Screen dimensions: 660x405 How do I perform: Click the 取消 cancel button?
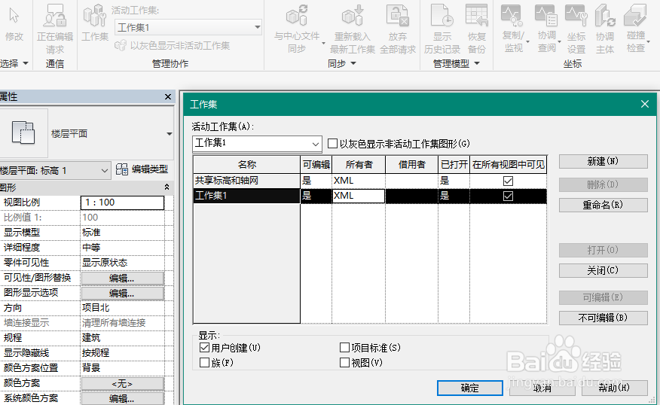pyautogui.click(x=542, y=388)
